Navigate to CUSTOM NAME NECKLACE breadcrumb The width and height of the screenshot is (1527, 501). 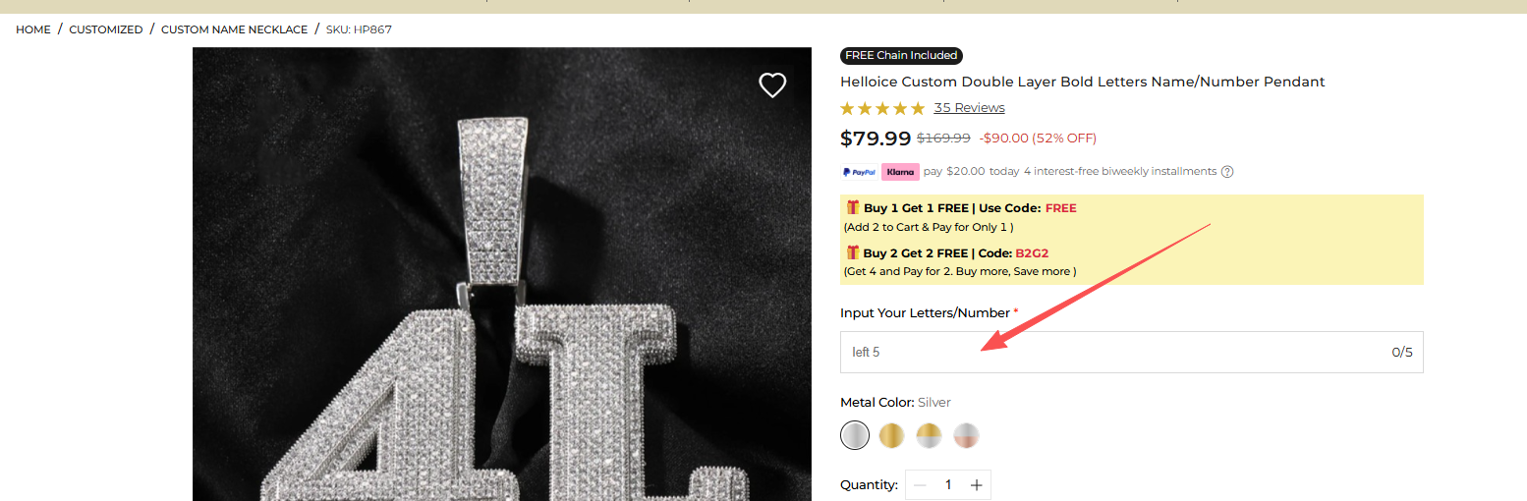[234, 29]
